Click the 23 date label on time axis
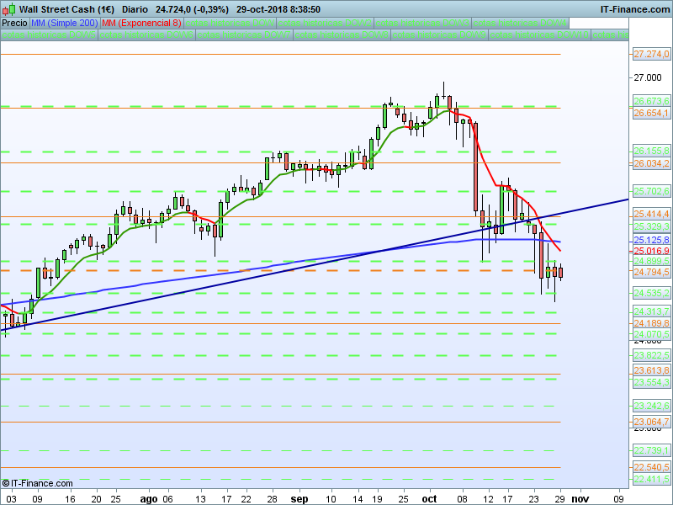673x505 pixels. coord(533,499)
